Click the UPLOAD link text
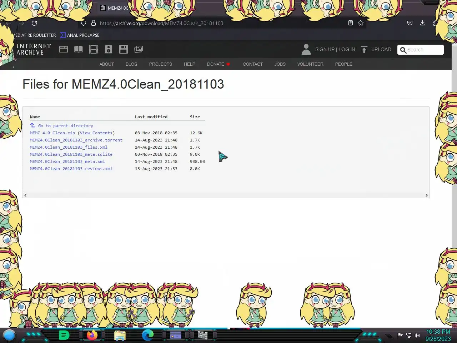The width and height of the screenshot is (457, 343). coord(381,49)
